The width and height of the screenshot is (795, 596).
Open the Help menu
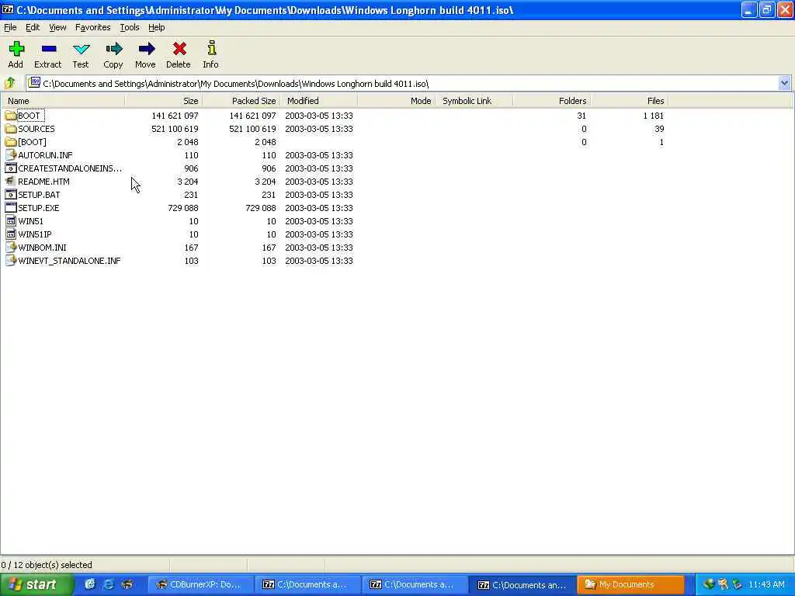click(156, 27)
